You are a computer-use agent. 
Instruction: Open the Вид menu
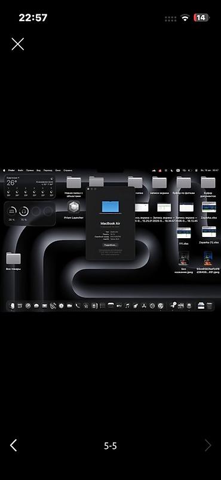[x=38, y=170]
